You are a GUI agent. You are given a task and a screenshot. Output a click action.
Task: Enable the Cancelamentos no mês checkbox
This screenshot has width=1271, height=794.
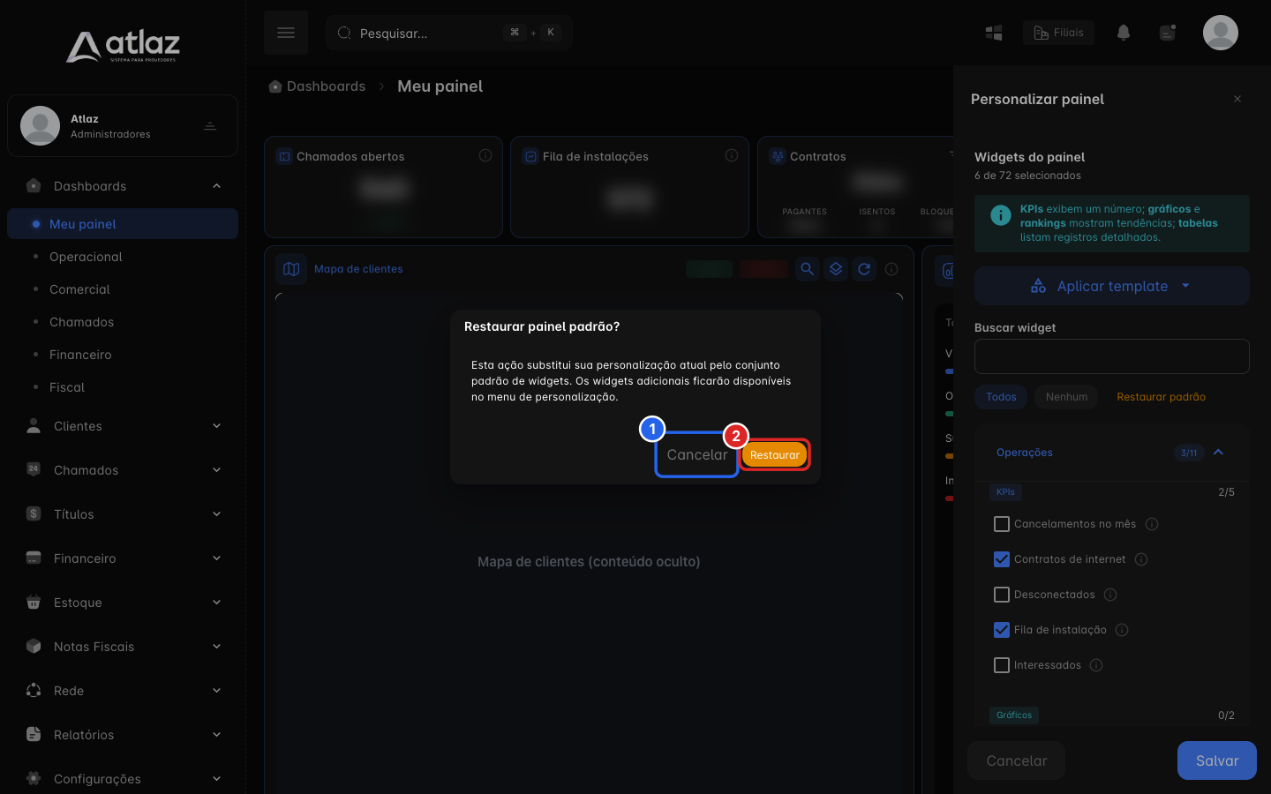(1002, 524)
